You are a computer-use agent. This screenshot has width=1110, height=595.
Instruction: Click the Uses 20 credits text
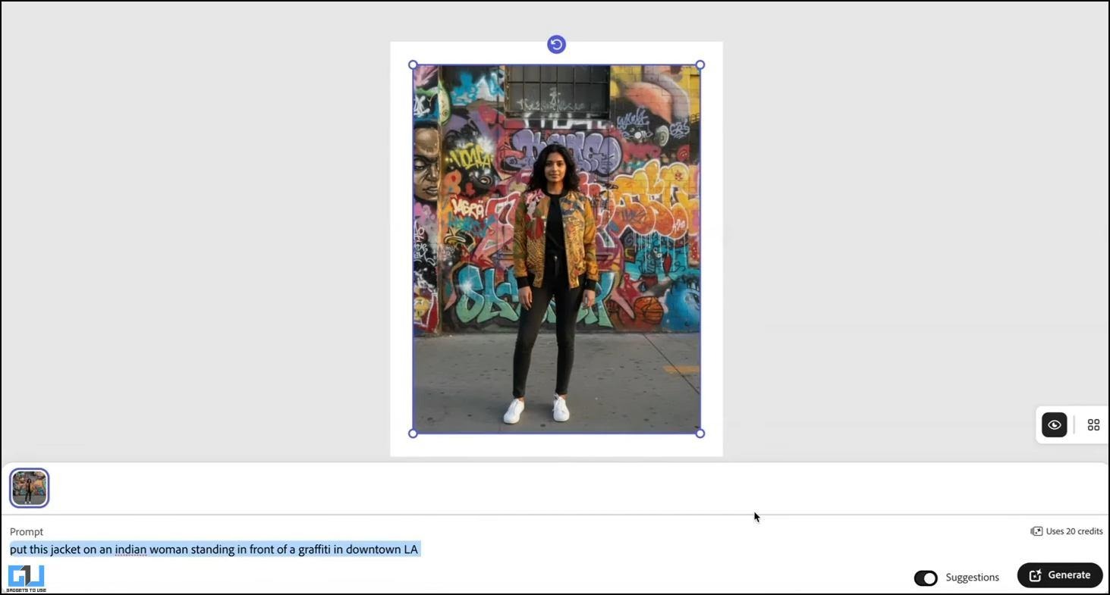(x=1074, y=531)
